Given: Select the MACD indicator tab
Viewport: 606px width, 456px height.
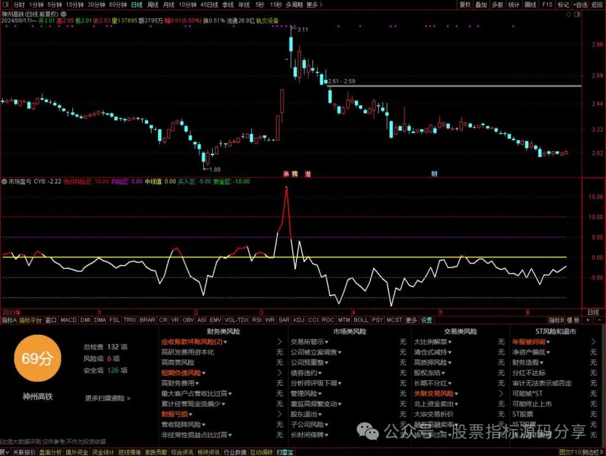Looking at the screenshot, I should (x=68, y=320).
